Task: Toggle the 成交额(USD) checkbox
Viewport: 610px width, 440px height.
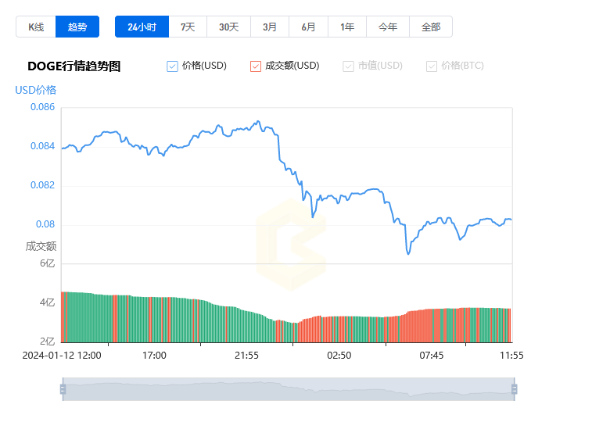Action: click(x=256, y=66)
